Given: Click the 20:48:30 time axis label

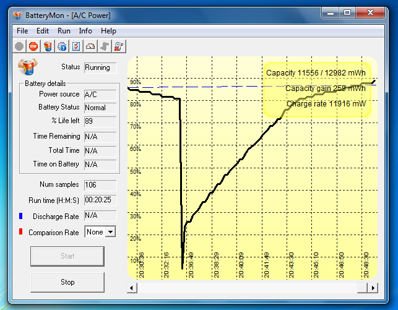Looking at the screenshot, I should [366, 265].
